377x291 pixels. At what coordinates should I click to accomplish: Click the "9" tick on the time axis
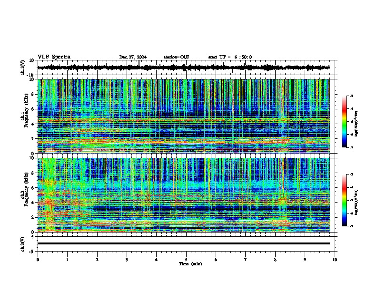305,260
